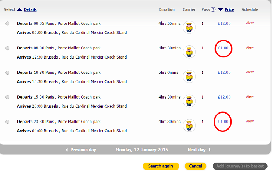Viewport: 273px width, 175px height.
Task: Select the 08:00 departure radio button
Action: pyautogui.click(x=8, y=48)
